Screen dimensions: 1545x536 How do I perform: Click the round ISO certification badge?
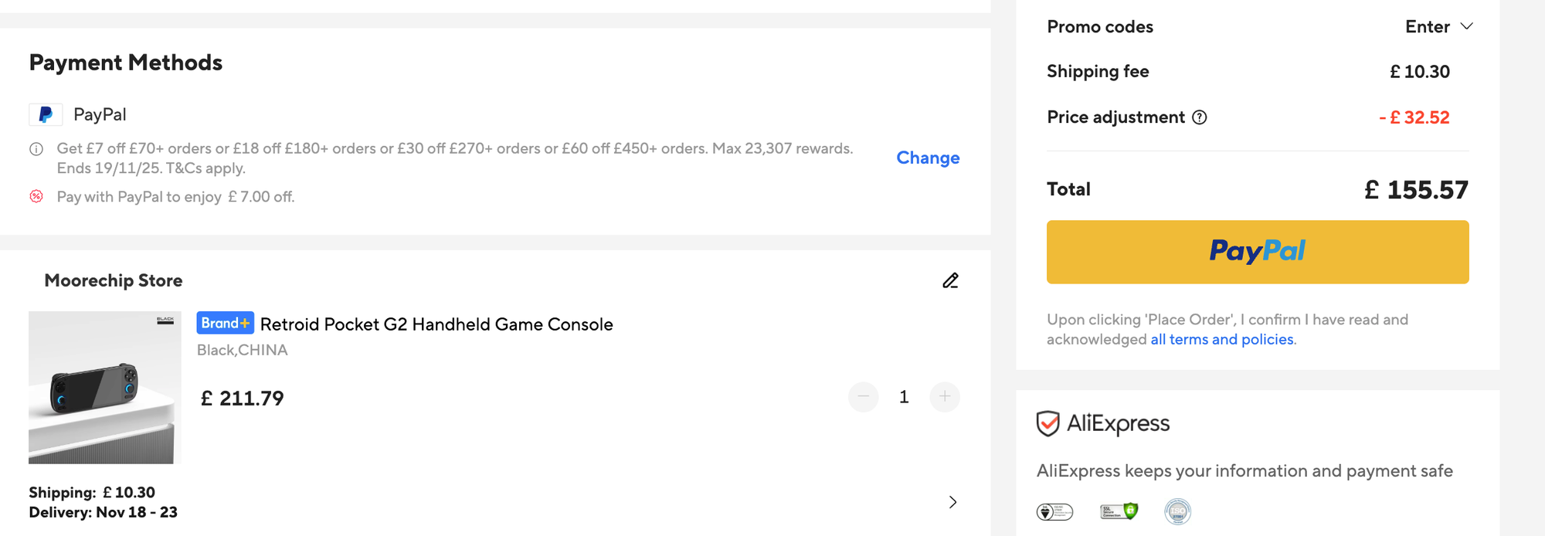tap(1177, 511)
